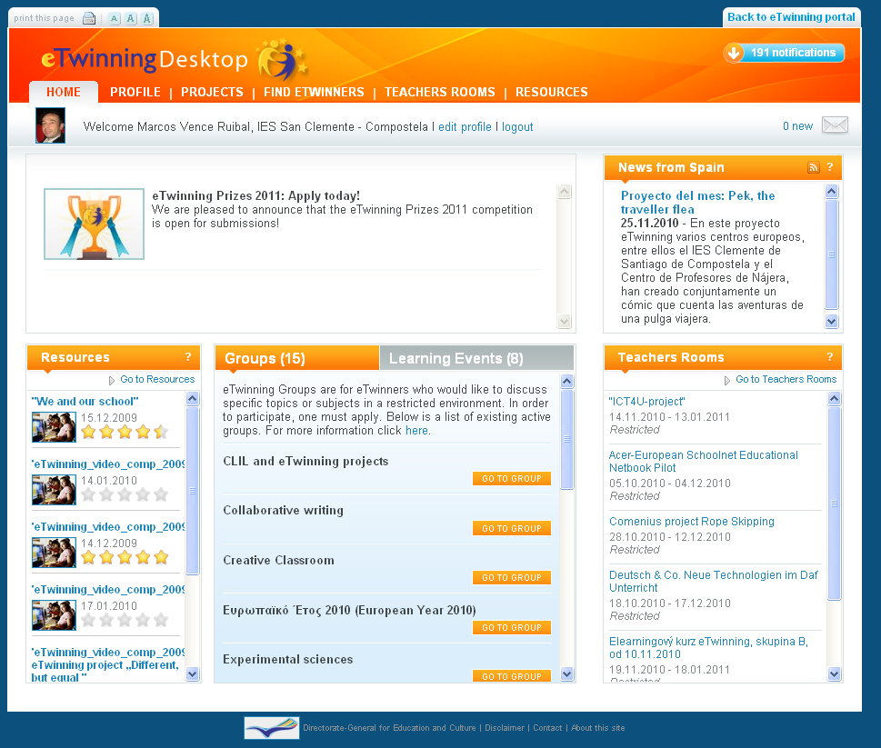Click scroll up arrow in Resources panel
Screen dimensions: 881x748
pyautogui.click(x=193, y=399)
